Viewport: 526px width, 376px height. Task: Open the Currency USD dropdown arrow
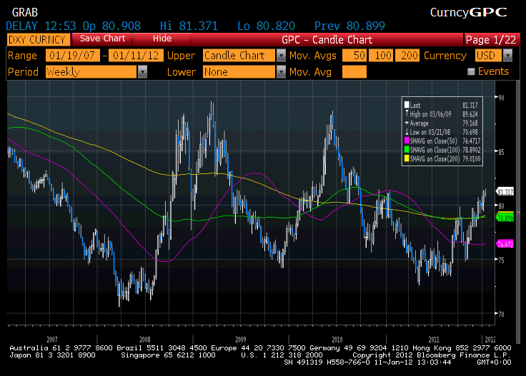[508, 55]
